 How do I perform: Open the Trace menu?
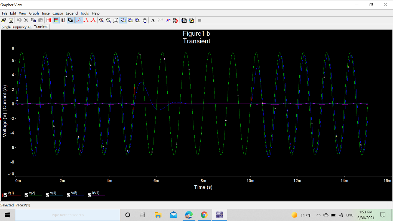pyautogui.click(x=46, y=13)
